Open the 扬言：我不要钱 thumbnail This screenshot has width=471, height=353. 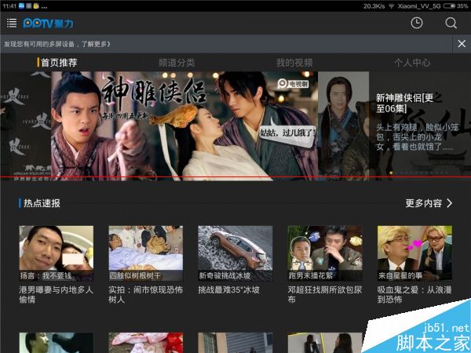tap(57, 253)
